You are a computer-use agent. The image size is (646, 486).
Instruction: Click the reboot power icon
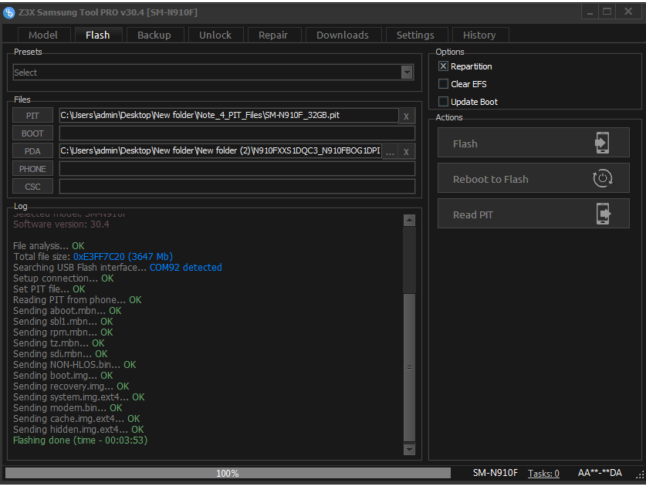point(602,178)
